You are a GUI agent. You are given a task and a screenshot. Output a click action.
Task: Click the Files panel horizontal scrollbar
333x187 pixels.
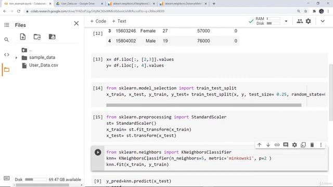pyautogui.click(x=43, y=185)
